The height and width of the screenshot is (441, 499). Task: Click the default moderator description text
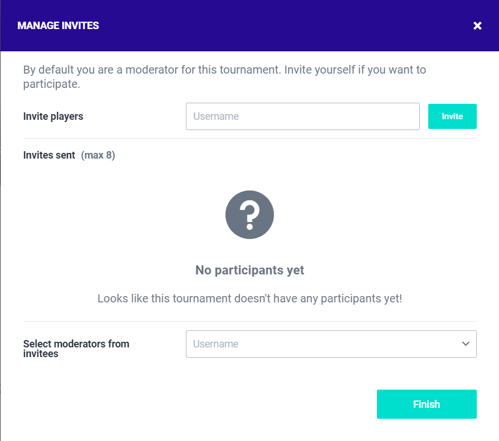[x=224, y=77]
